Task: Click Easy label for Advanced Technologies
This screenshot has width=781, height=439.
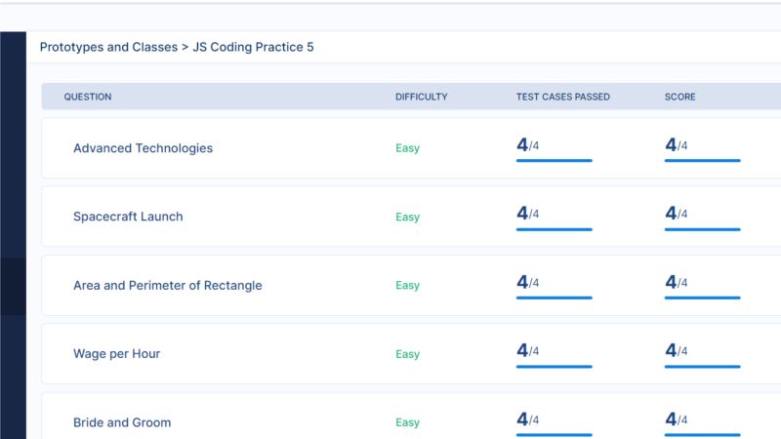Action: point(407,148)
